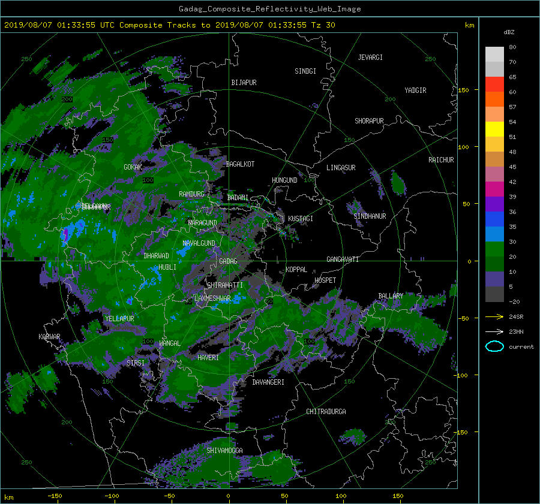
Task: Click the 'Tz 30' threshold text
Action: (x=323, y=25)
